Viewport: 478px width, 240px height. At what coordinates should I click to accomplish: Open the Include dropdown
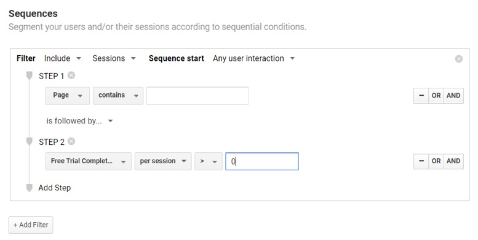coord(63,58)
